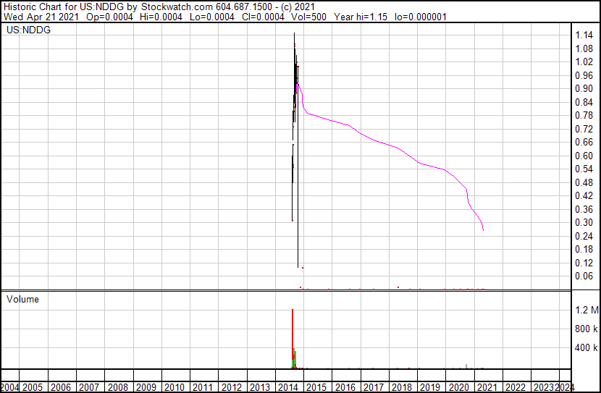Click the 0.54 price axis label

point(584,169)
